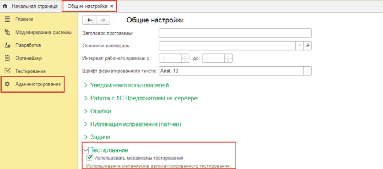Disable Использовать механизмы тестирования checkbox

[x=89, y=158]
